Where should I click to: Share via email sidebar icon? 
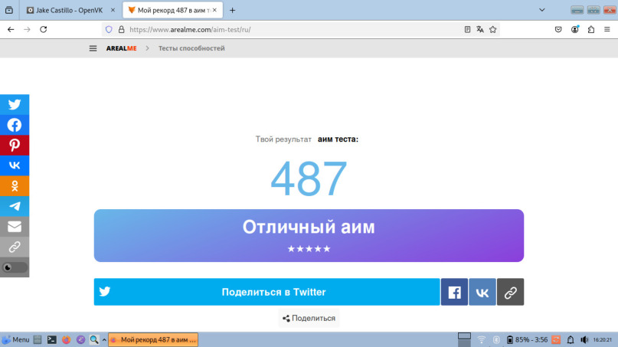pyautogui.click(x=15, y=226)
